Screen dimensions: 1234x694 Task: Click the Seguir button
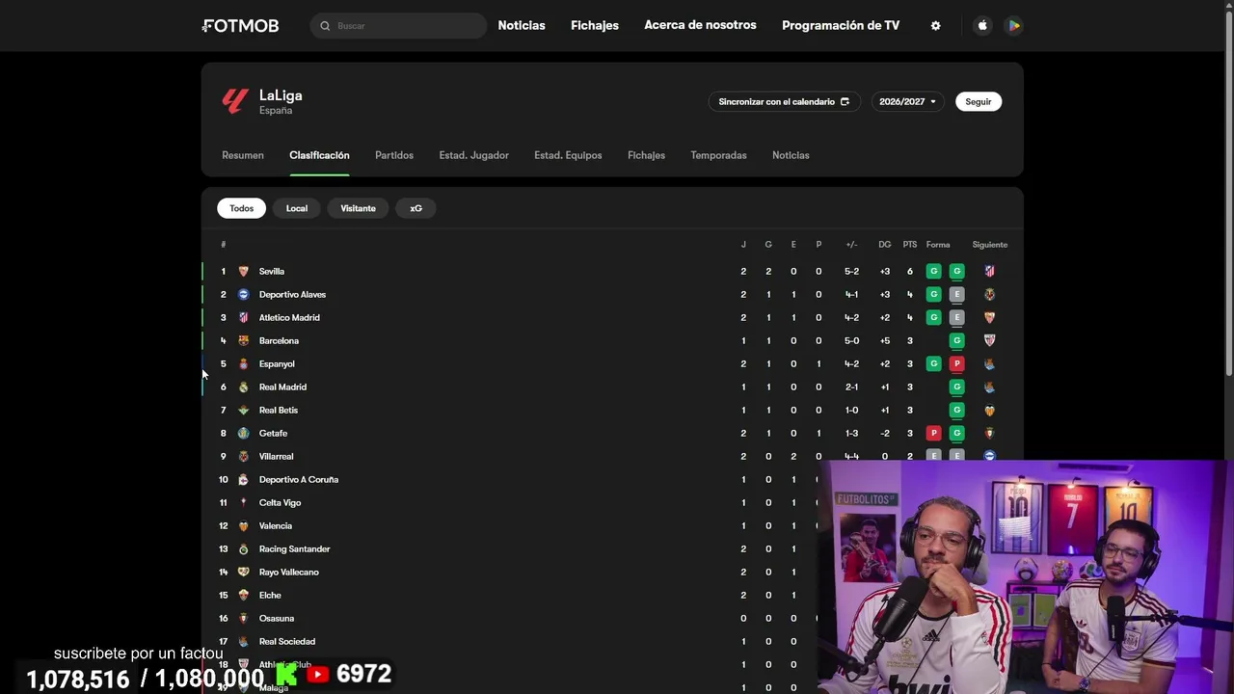click(979, 101)
